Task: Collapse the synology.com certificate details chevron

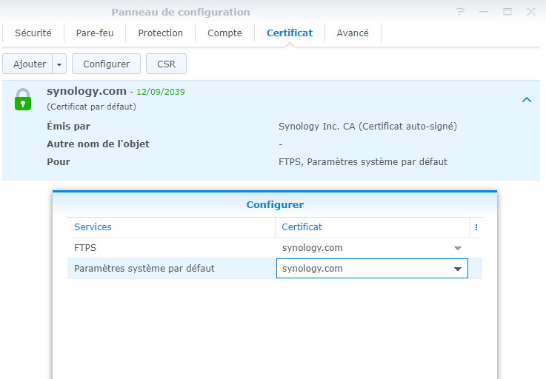Action: [x=527, y=100]
